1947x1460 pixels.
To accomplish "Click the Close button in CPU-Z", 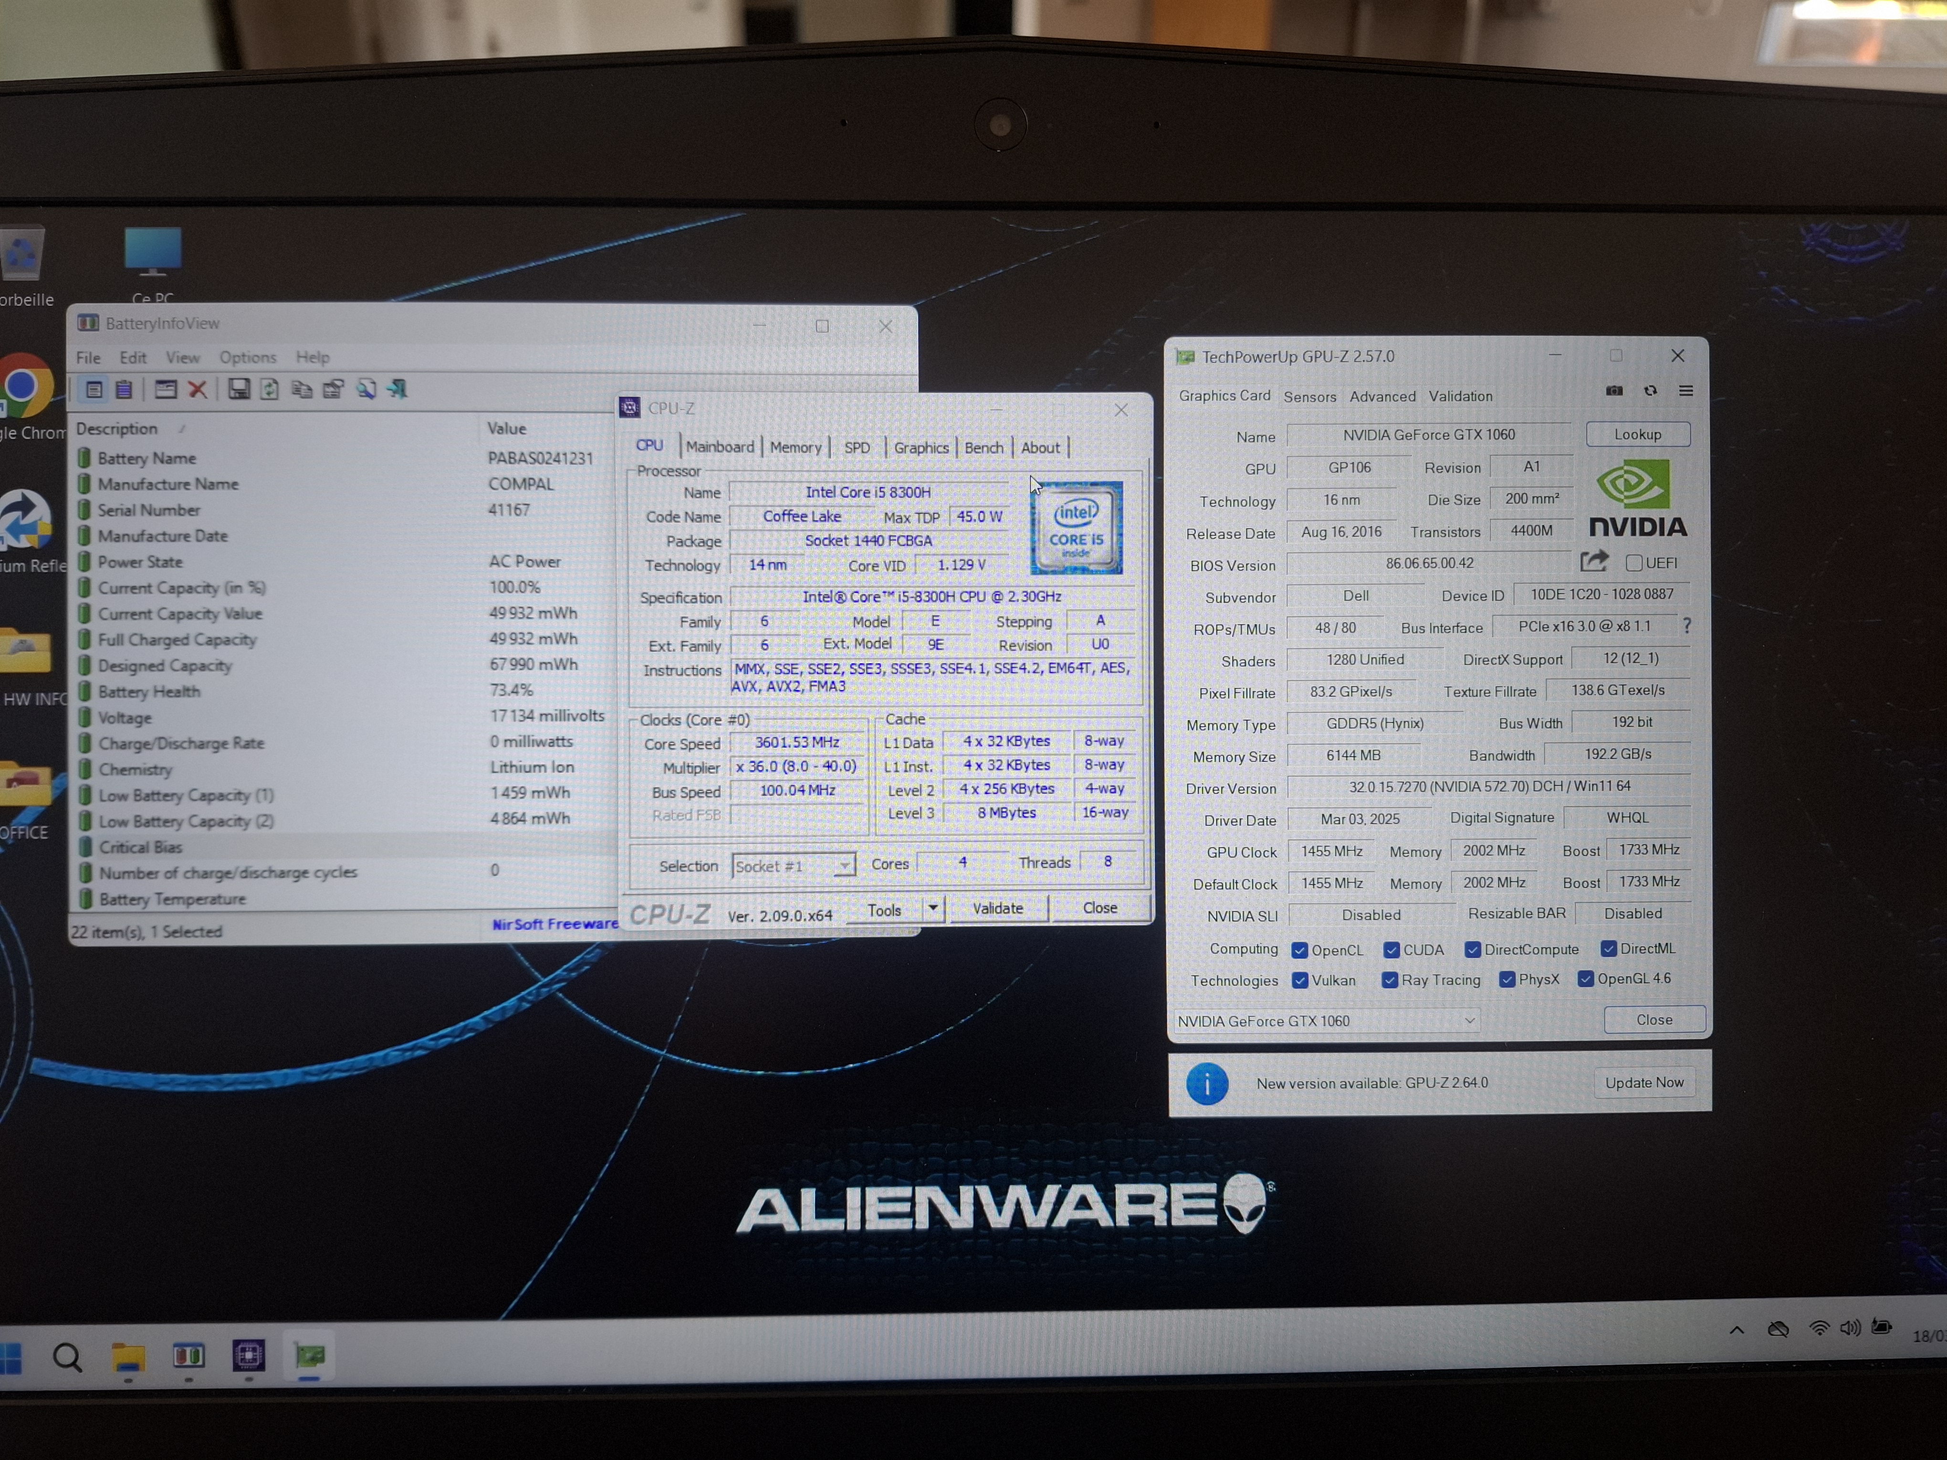I will (x=1100, y=907).
